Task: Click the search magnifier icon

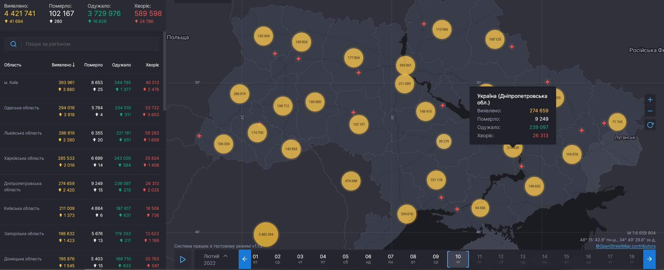Action: (13, 44)
